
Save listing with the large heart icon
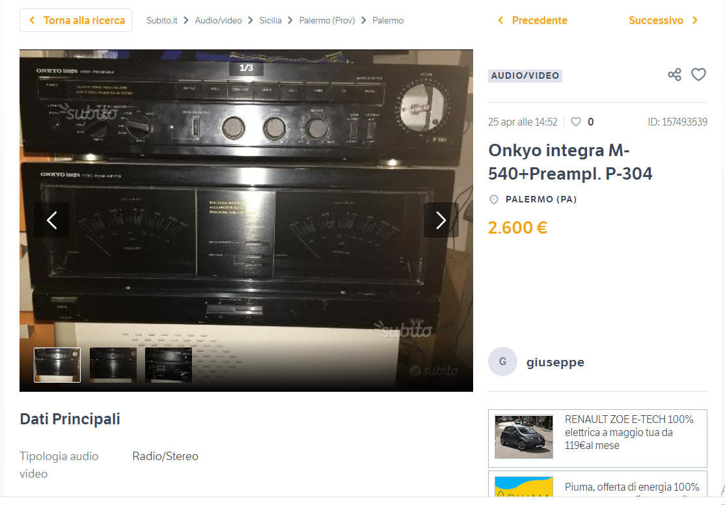point(699,74)
